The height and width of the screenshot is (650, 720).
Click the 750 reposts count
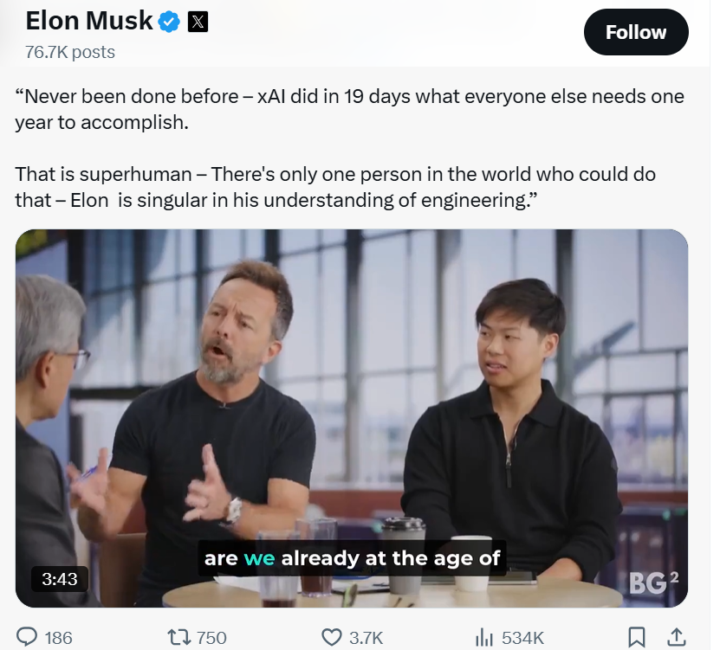[x=211, y=638]
